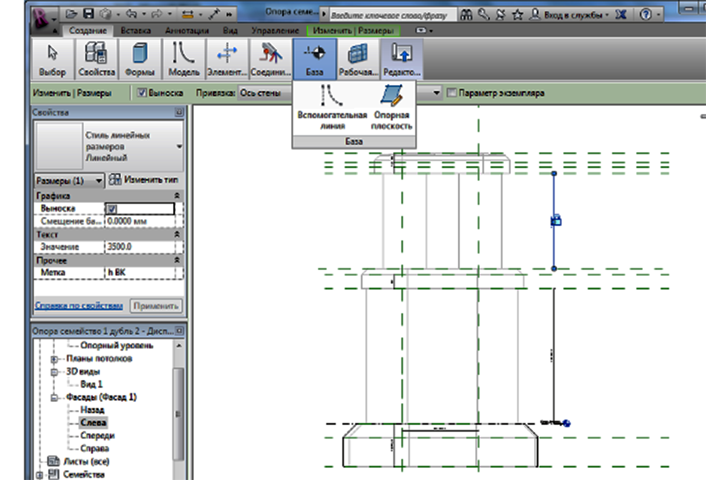Screen dimensions: 706x480
Task: Enable Параметр экземпляра checkbox
Action: [452, 93]
